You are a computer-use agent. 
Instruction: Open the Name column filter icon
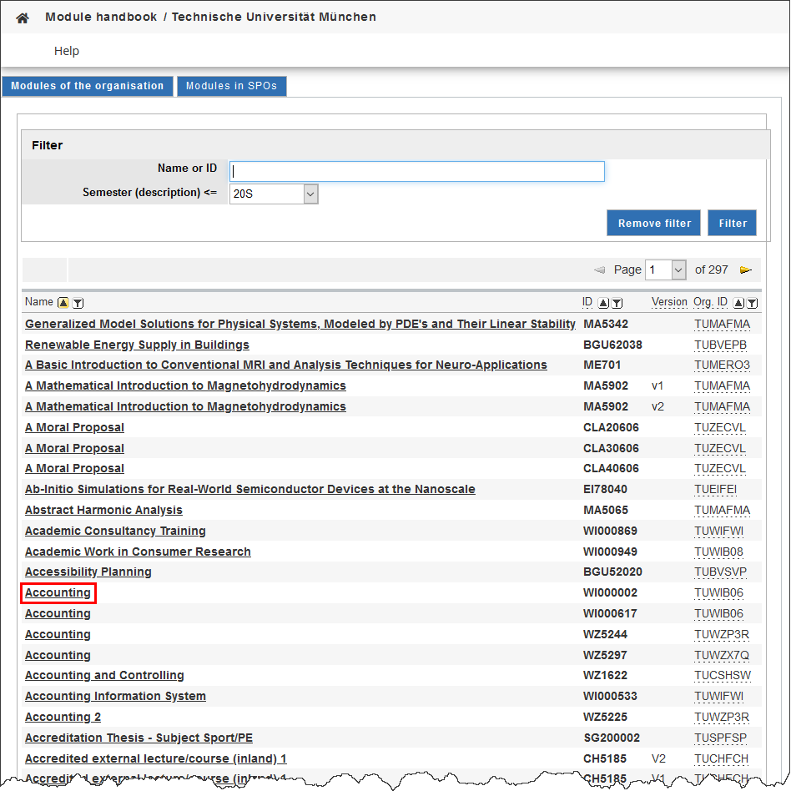pyautogui.click(x=78, y=303)
